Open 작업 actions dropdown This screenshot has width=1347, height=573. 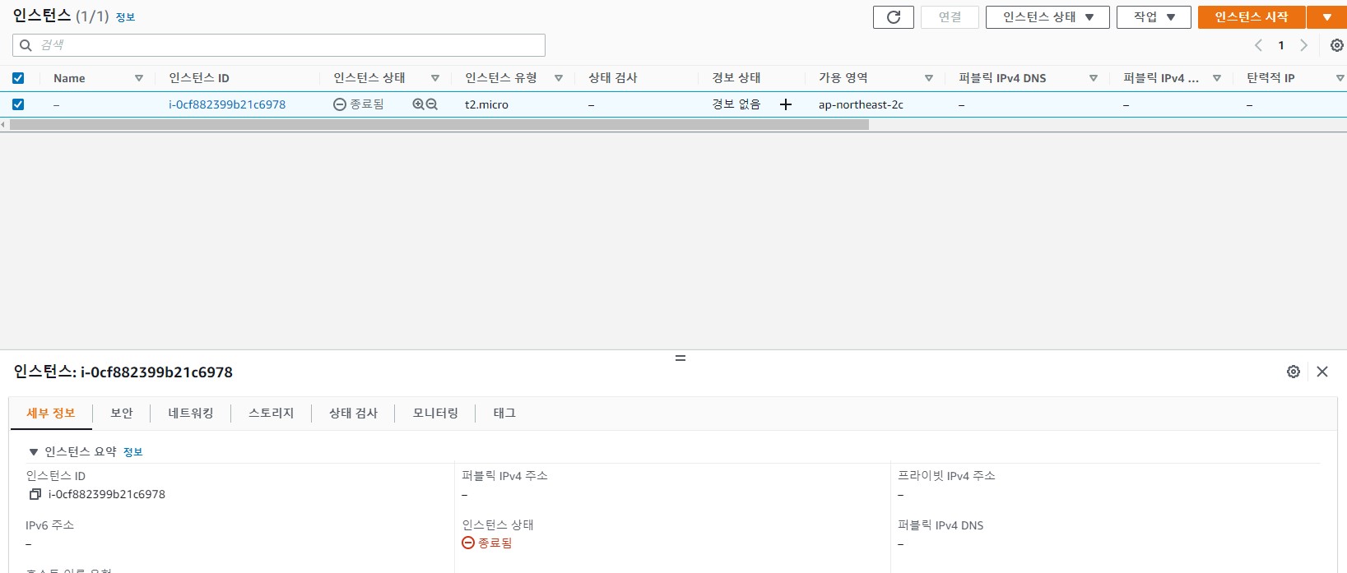coord(1154,17)
